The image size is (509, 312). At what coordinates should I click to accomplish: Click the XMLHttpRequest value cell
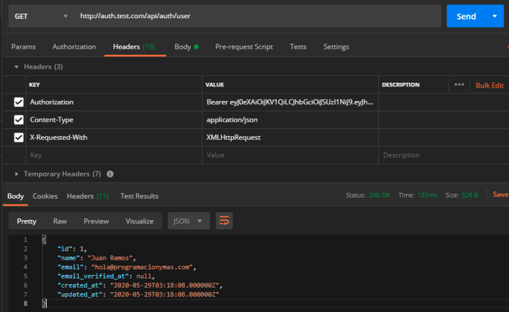tap(290, 137)
